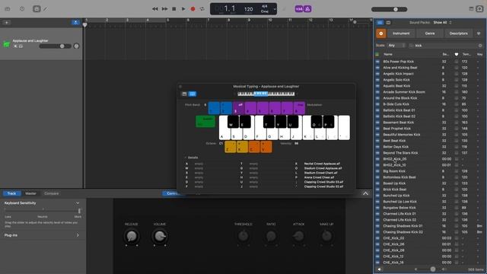Open Quick Help icon in toolbar
The image size is (487, 274).
(22, 9)
